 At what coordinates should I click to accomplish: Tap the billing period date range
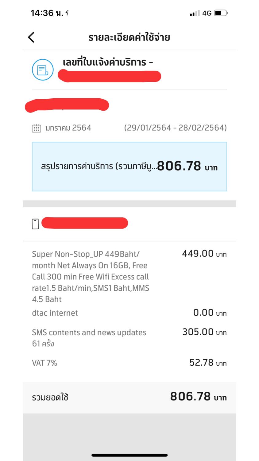(x=175, y=128)
